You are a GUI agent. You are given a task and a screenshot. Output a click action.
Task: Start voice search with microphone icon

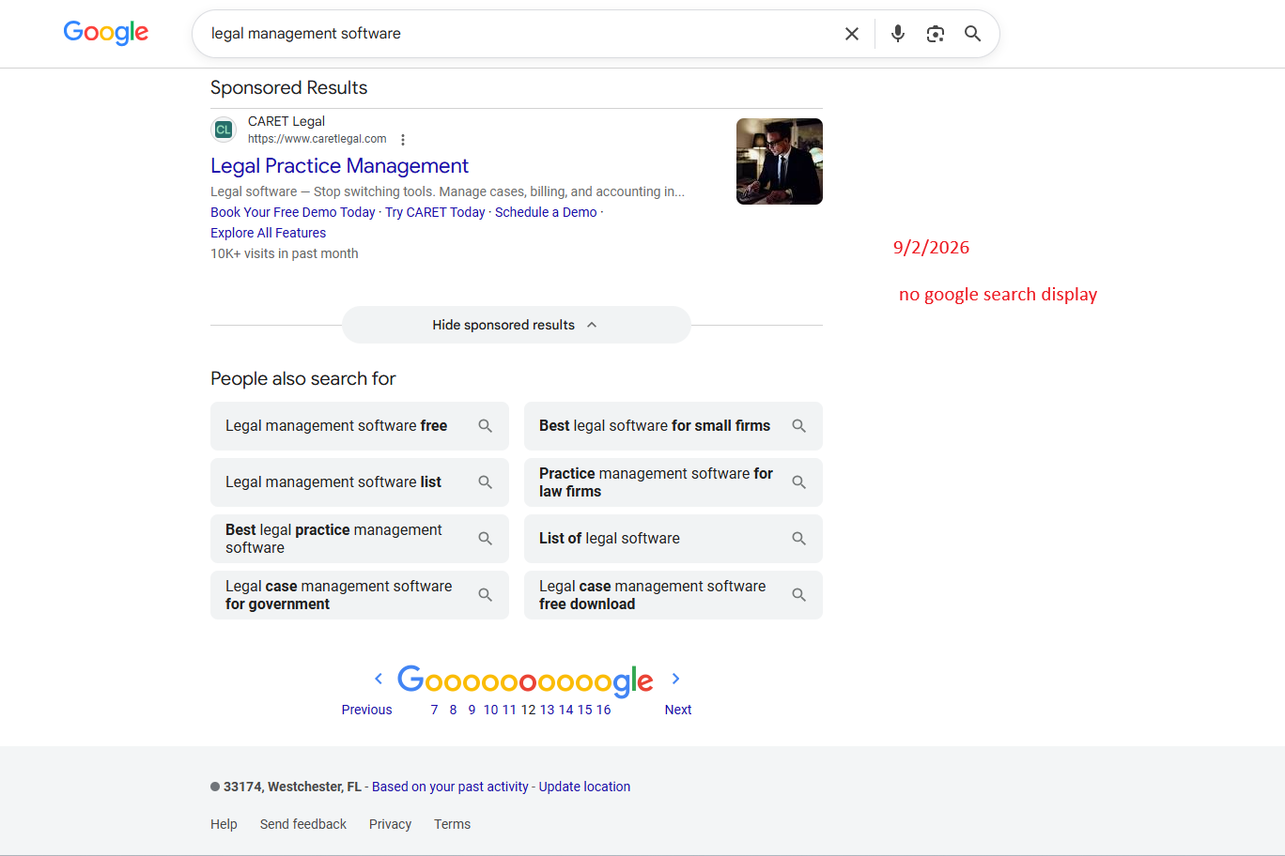point(898,34)
